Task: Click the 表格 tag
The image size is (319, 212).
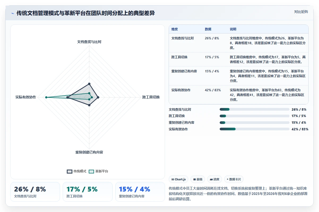Action: coord(198,179)
